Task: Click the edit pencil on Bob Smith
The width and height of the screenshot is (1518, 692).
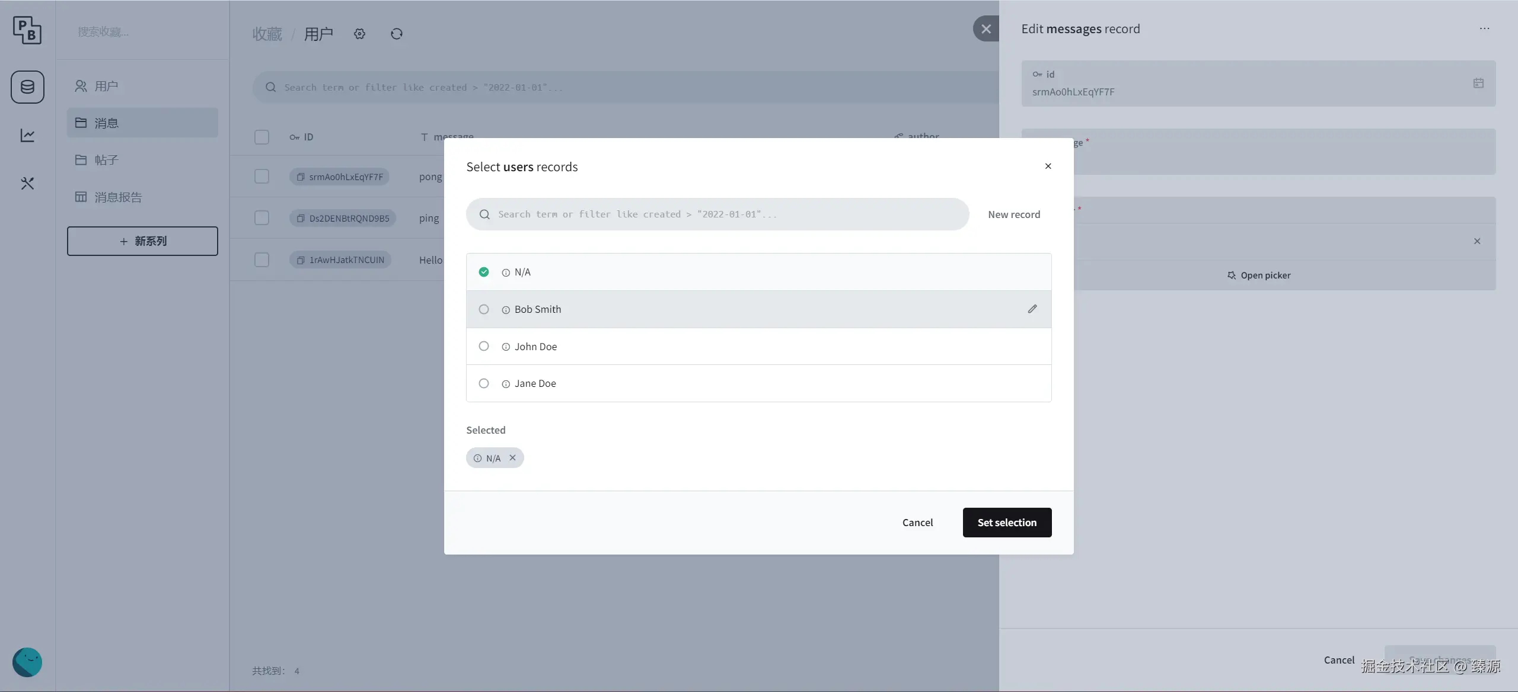Action: point(1032,309)
